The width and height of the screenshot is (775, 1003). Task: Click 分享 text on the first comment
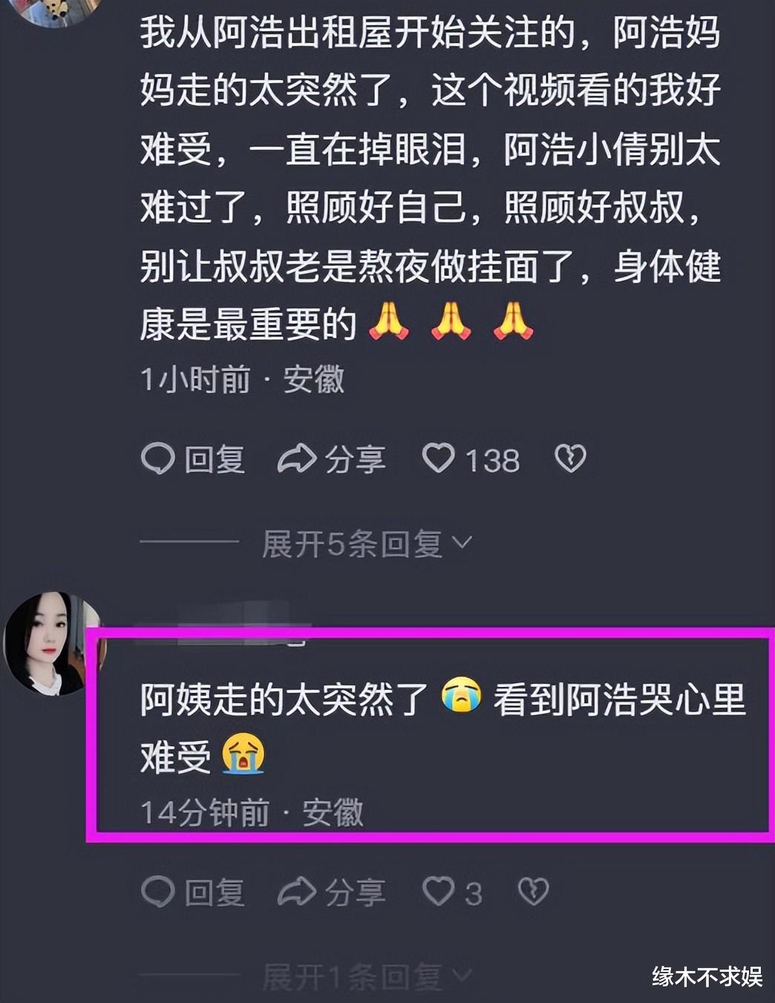click(x=356, y=460)
